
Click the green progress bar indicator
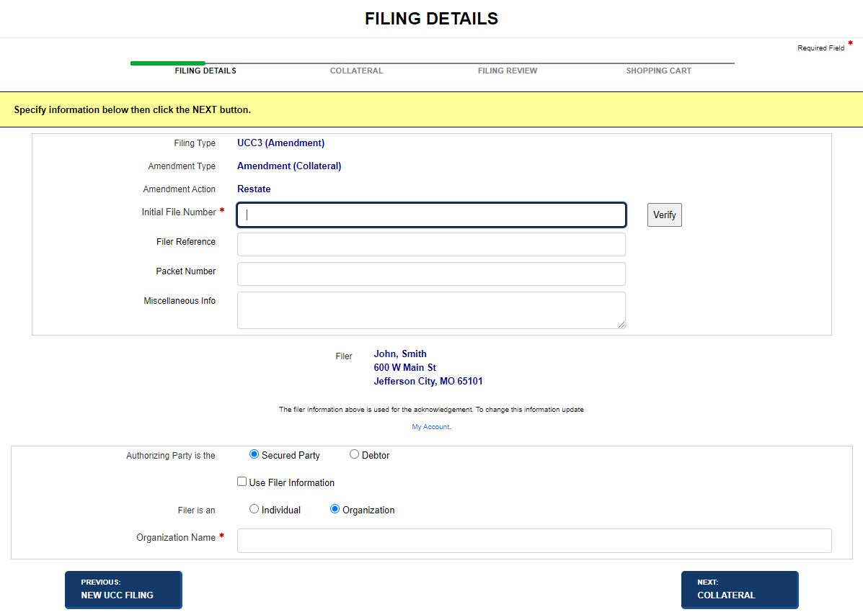coord(167,63)
